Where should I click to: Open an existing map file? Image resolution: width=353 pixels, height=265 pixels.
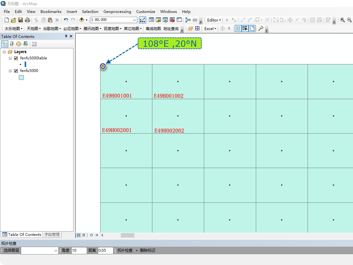pyautogui.click(x=14, y=20)
